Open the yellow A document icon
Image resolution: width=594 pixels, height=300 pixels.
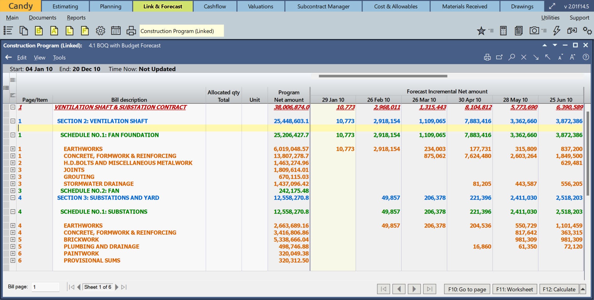coord(54,31)
